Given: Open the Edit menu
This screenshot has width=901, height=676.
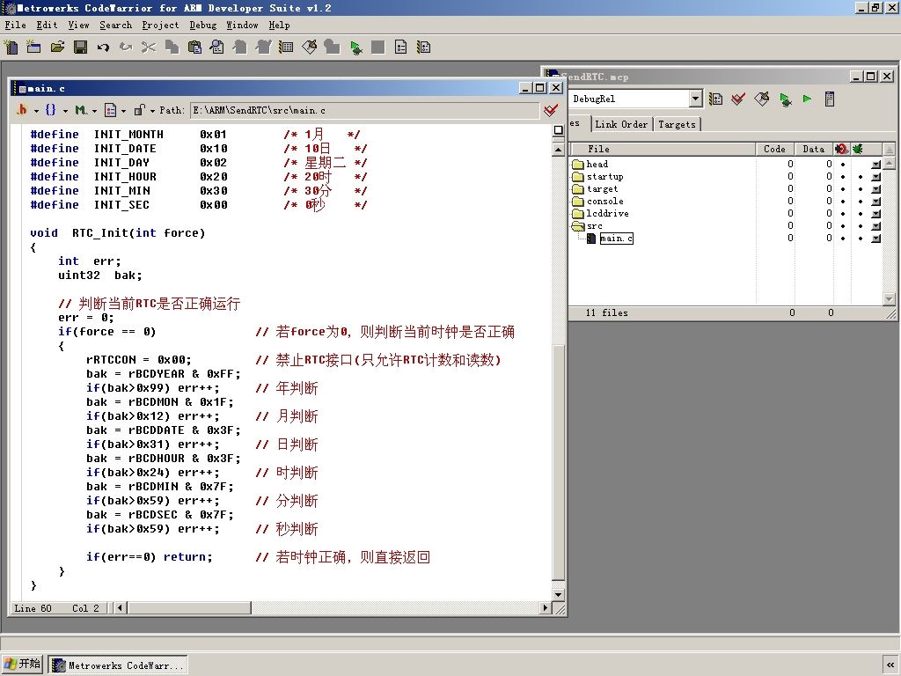Looking at the screenshot, I should point(48,26).
